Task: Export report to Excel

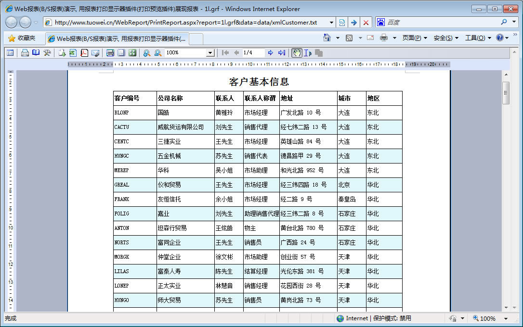Action: point(73,53)
